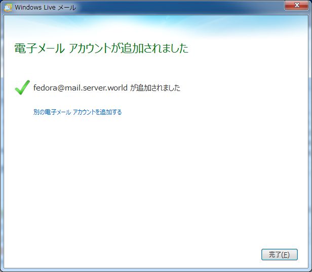Click the 電子メール アカウントが追加されました heading
Viewport: 312px width, 272px height.
pos(101,48)
